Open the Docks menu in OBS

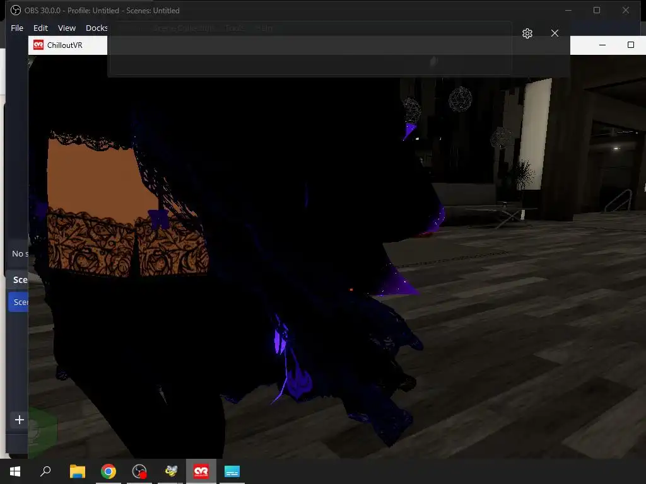pyautogui.click(x=97, y=28)
